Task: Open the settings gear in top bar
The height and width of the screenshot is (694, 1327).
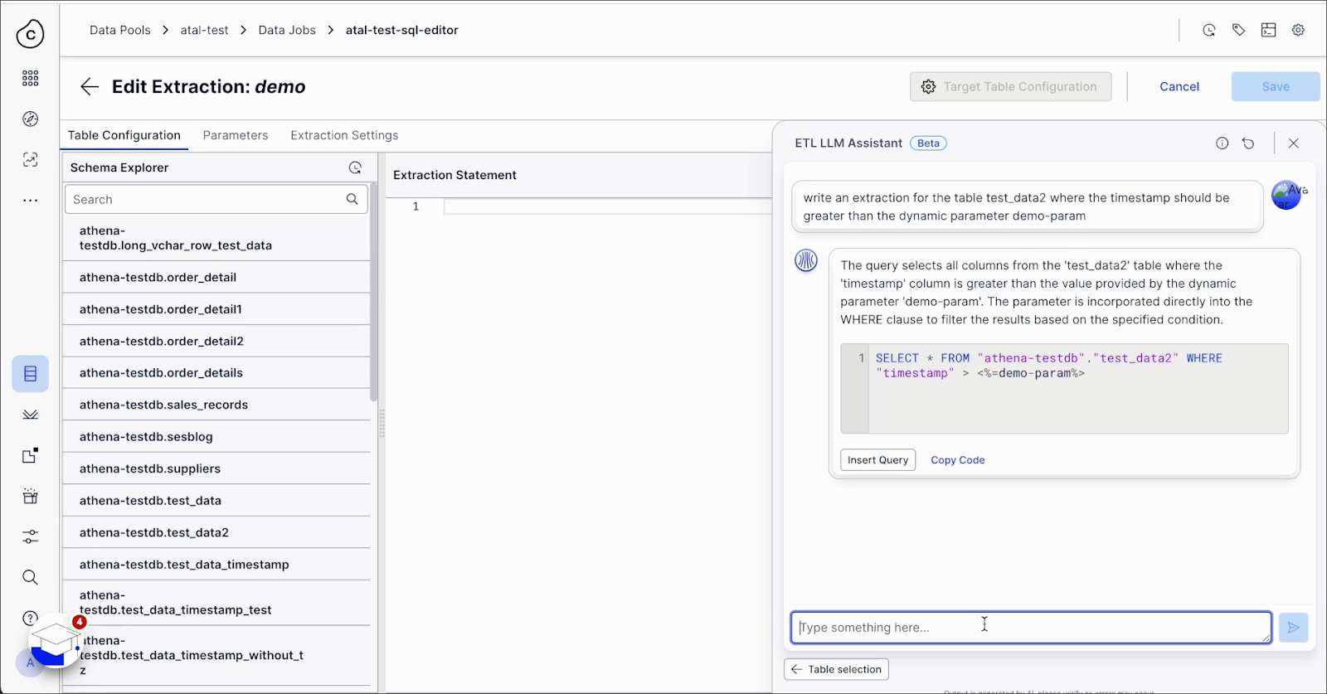Action: 1298,30
